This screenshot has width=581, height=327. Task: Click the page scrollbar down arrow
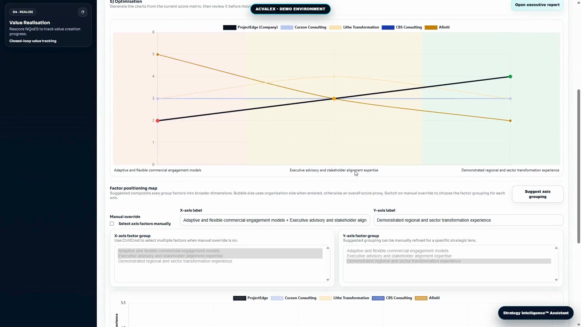(x=578, y=324)
